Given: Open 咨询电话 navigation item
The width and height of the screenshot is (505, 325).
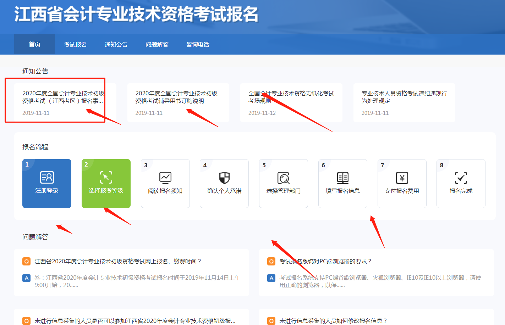Looking at the screenshot, I should 198,44.
